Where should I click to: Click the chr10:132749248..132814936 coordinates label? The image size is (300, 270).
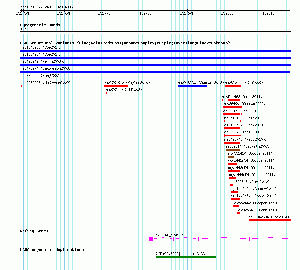(x=47, y=7)
